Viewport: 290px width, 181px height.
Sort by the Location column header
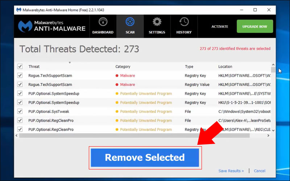click(225, 67)
